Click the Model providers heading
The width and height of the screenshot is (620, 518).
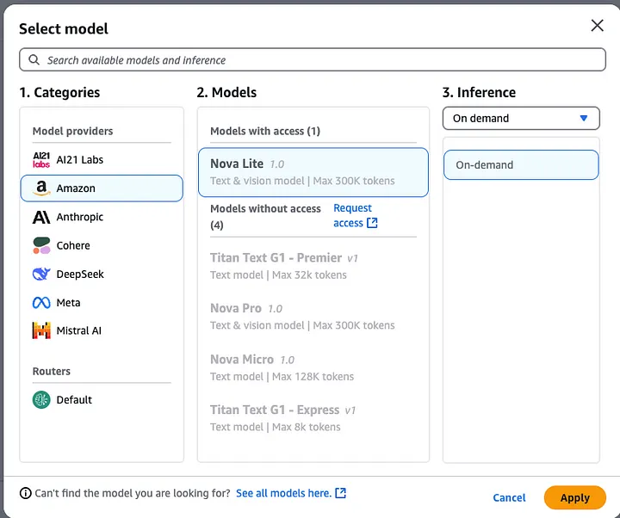pyautogui.click(x=72, y=131)
